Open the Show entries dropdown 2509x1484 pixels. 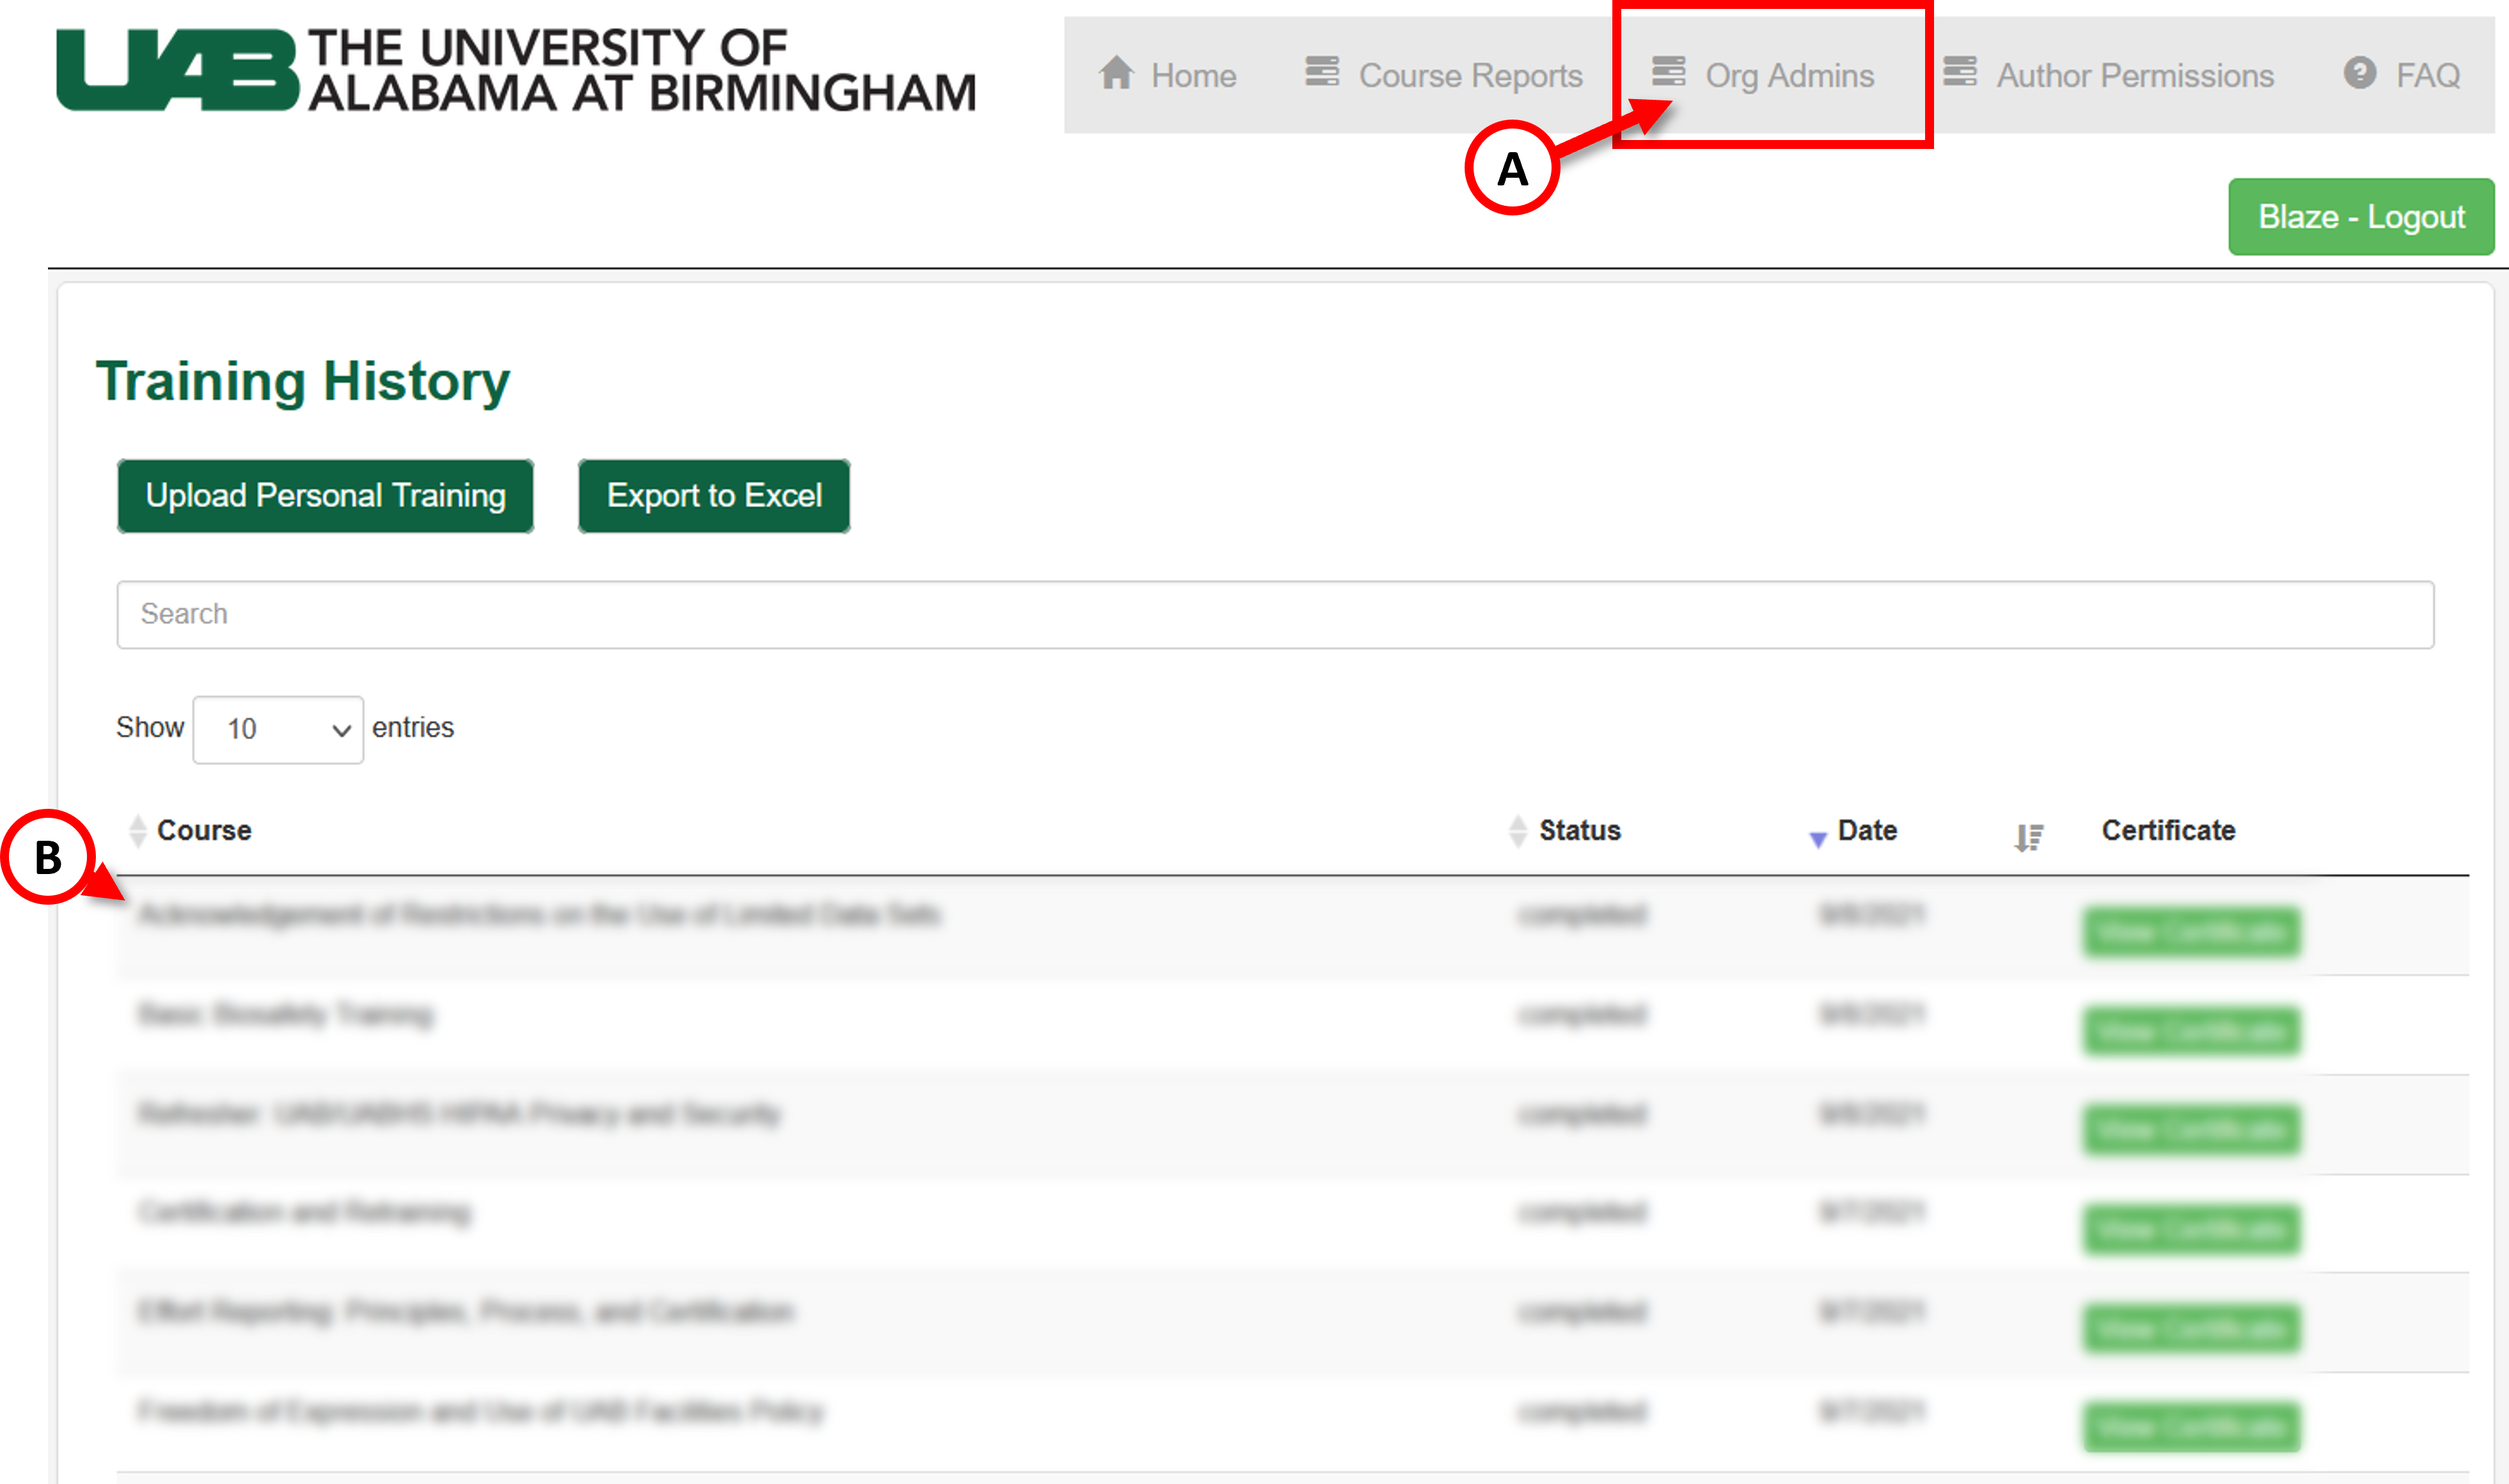point(277,729)
